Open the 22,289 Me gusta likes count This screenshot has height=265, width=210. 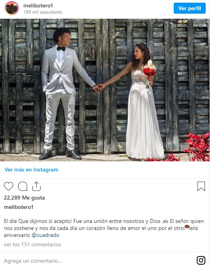[x=24, y=198]
